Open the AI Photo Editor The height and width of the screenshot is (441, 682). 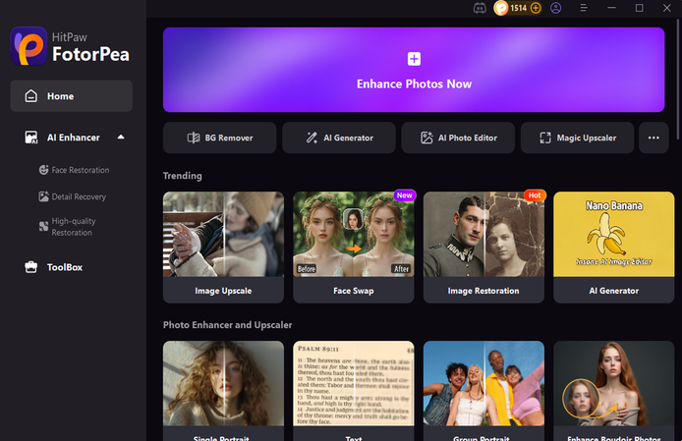click(458, 138)
